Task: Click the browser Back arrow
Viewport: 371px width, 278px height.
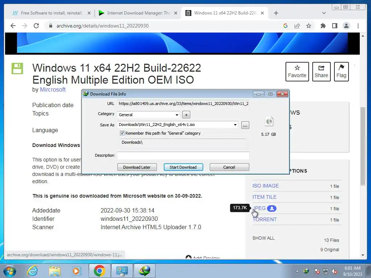Action: [x=13, y=26]
